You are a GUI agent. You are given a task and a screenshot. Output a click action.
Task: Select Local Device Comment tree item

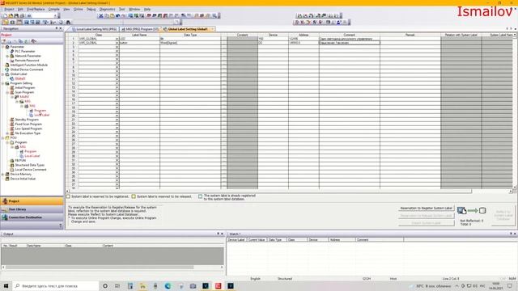(31, 170)
